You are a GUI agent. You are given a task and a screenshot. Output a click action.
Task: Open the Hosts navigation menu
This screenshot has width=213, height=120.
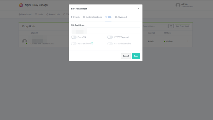tap(39, 14)
